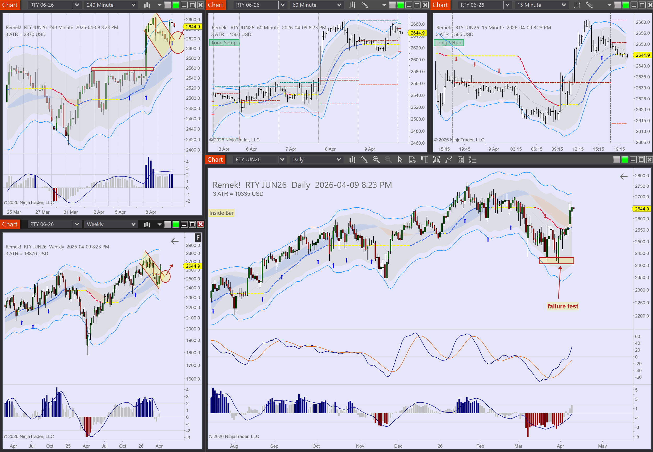The height and width of the screenshot is (452, 653).
Task: Open the Strategies node-graph icon
Action: click(x=449, y=160)
